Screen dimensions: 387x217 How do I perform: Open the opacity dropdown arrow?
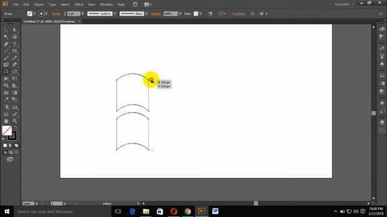tap(180, 14)
